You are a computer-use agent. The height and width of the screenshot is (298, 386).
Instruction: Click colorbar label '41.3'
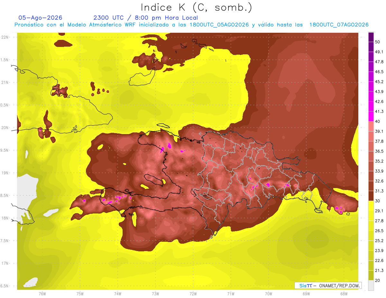(379, 112)
